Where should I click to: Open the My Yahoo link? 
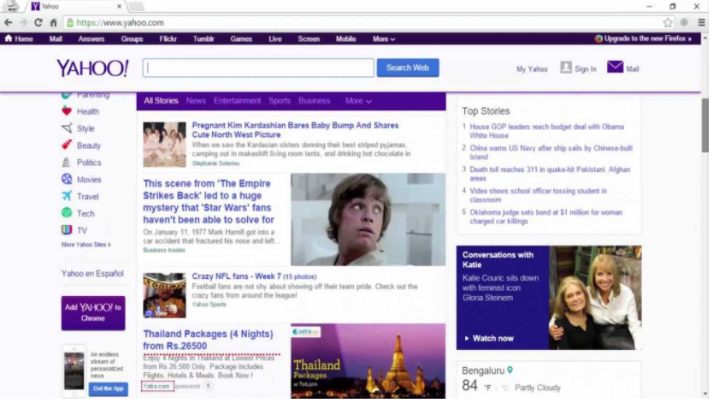coord(532,69)
